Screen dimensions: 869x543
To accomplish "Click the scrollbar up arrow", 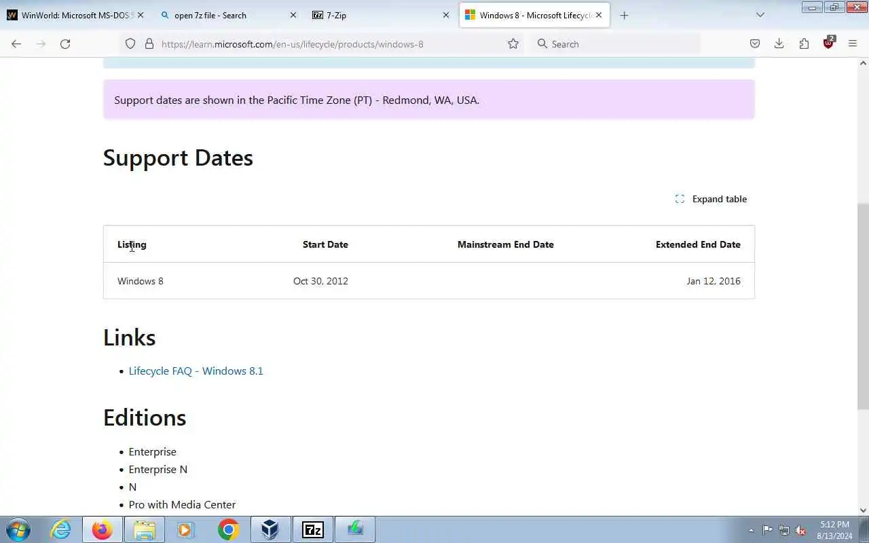I will pos(863,63).
